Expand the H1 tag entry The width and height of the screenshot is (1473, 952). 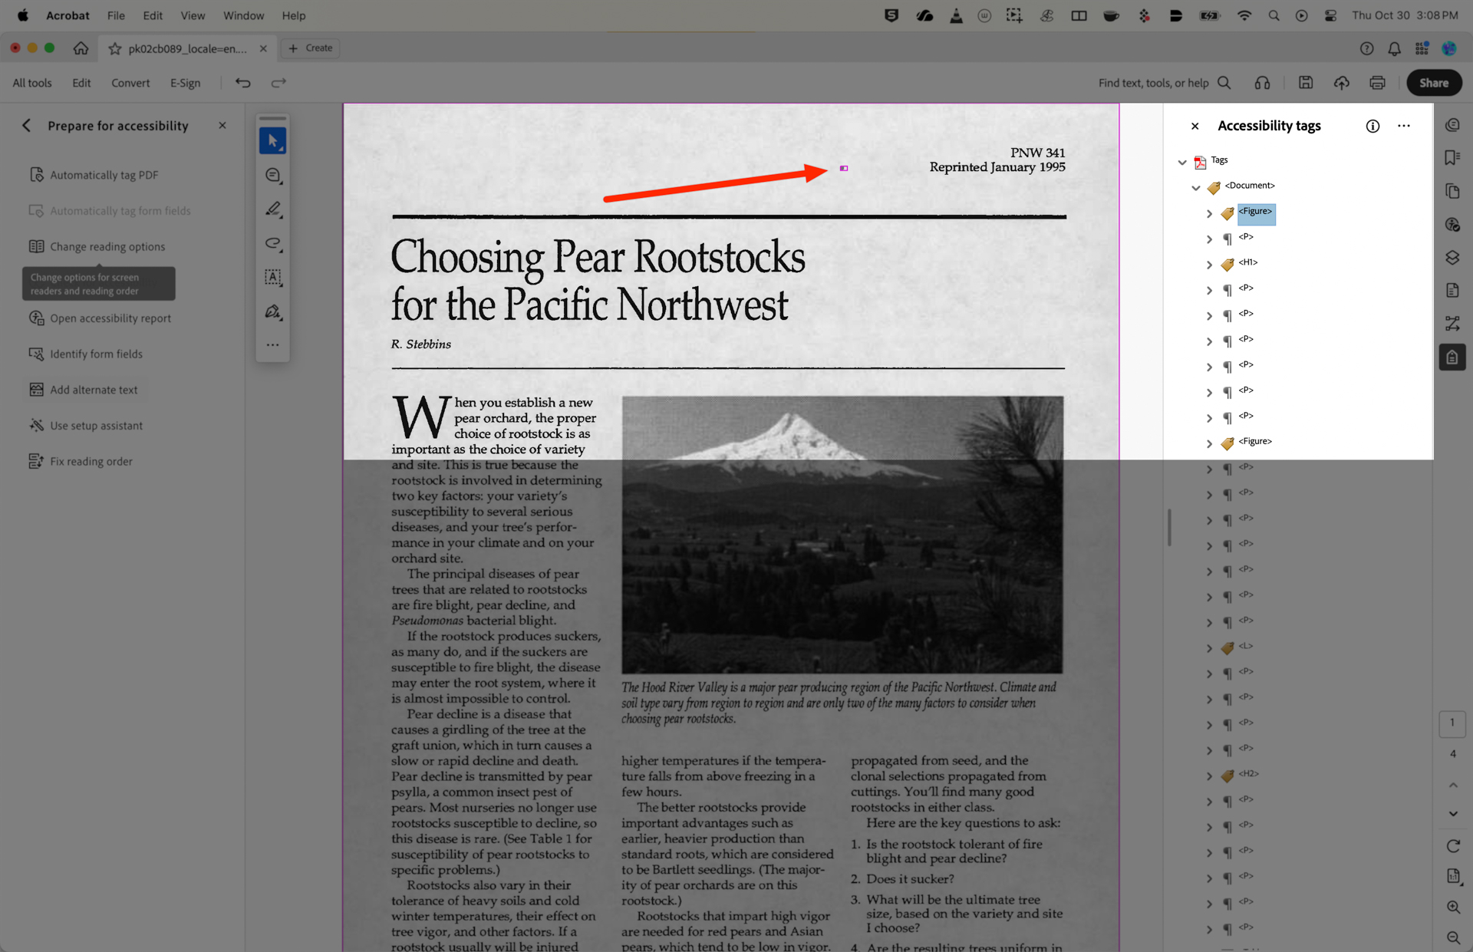click(1210, 263)
